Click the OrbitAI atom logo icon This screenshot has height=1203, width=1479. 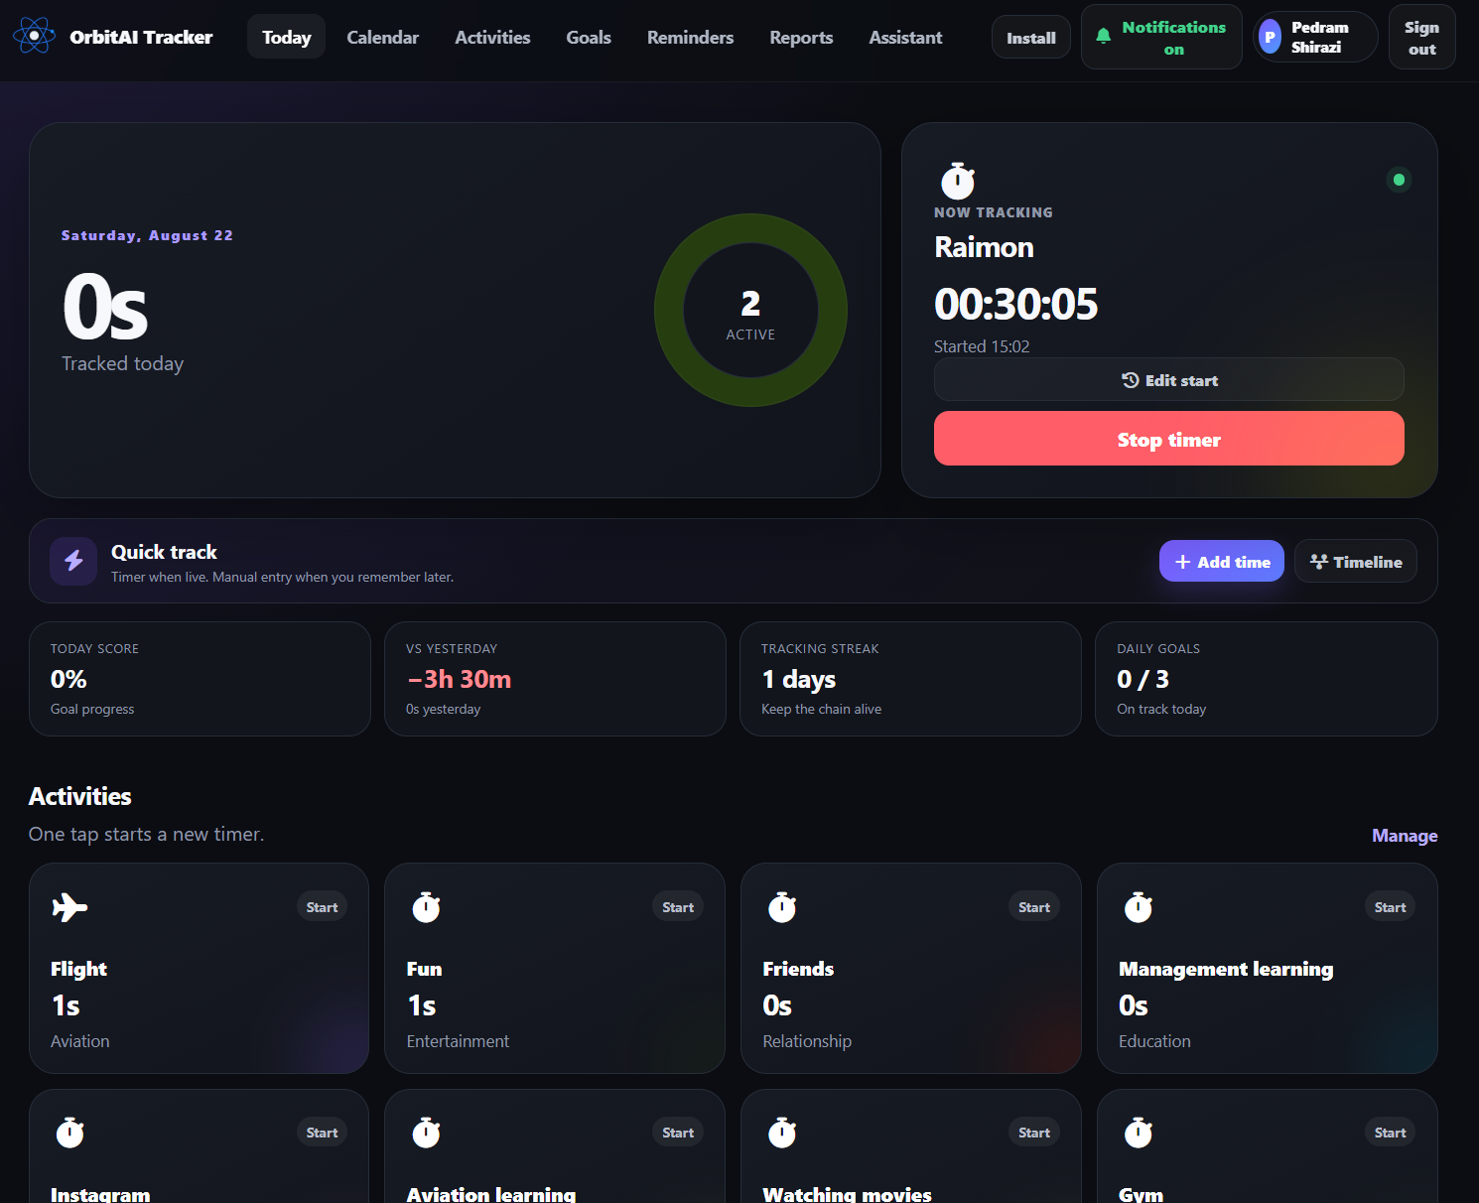click(34, 36)
